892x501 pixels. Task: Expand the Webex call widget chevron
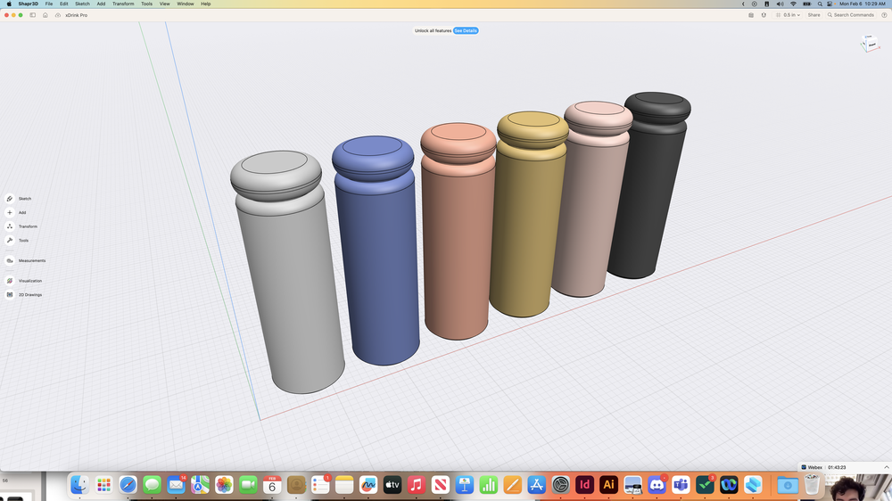(887, 467)
